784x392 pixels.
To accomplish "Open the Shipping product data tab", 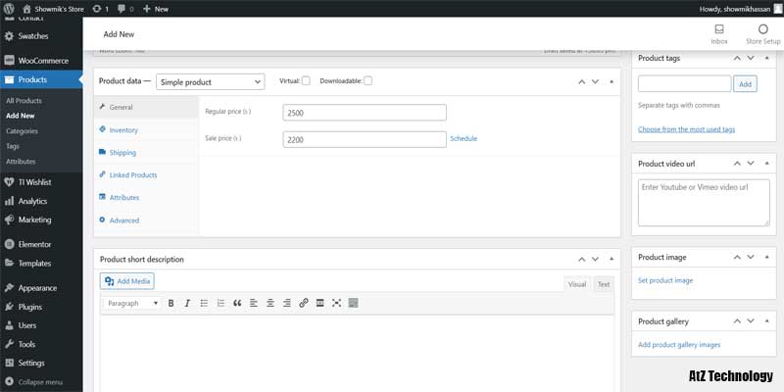I will pos(122,152).
